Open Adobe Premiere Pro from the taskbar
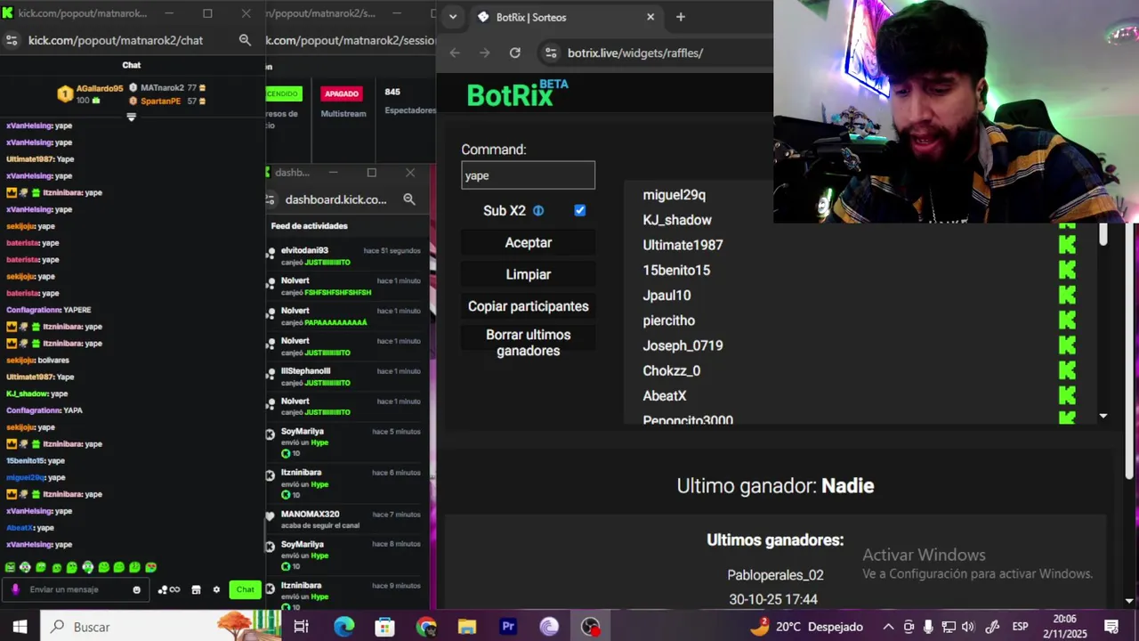 click(508, 627)
